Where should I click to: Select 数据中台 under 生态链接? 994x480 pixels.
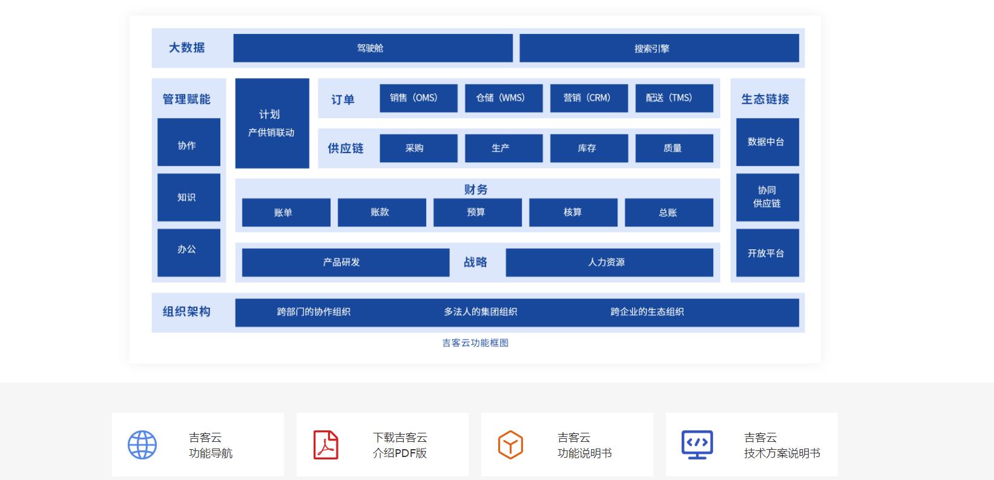click(768, 142)
